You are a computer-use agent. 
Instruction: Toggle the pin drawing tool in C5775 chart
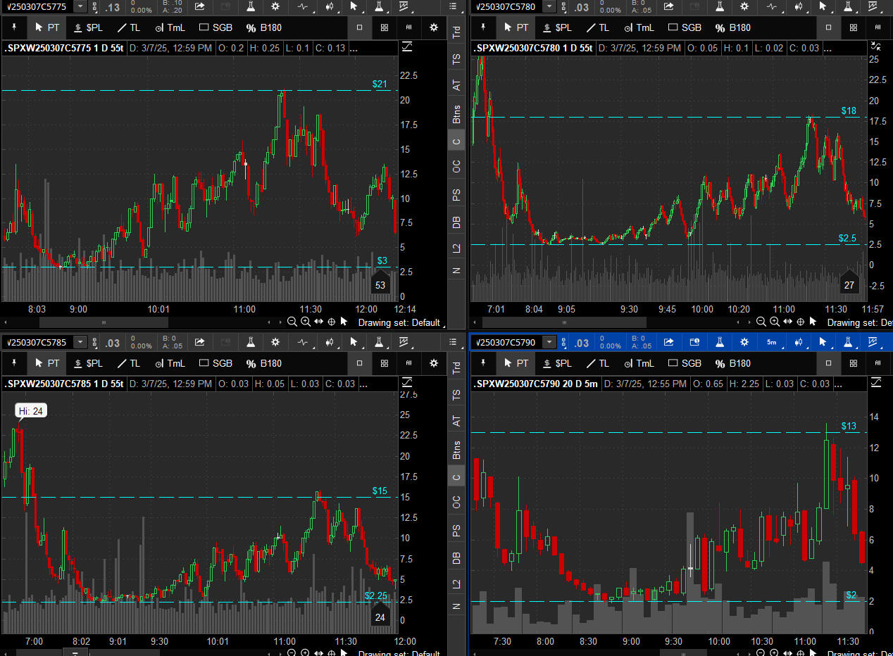click(14, 28)
